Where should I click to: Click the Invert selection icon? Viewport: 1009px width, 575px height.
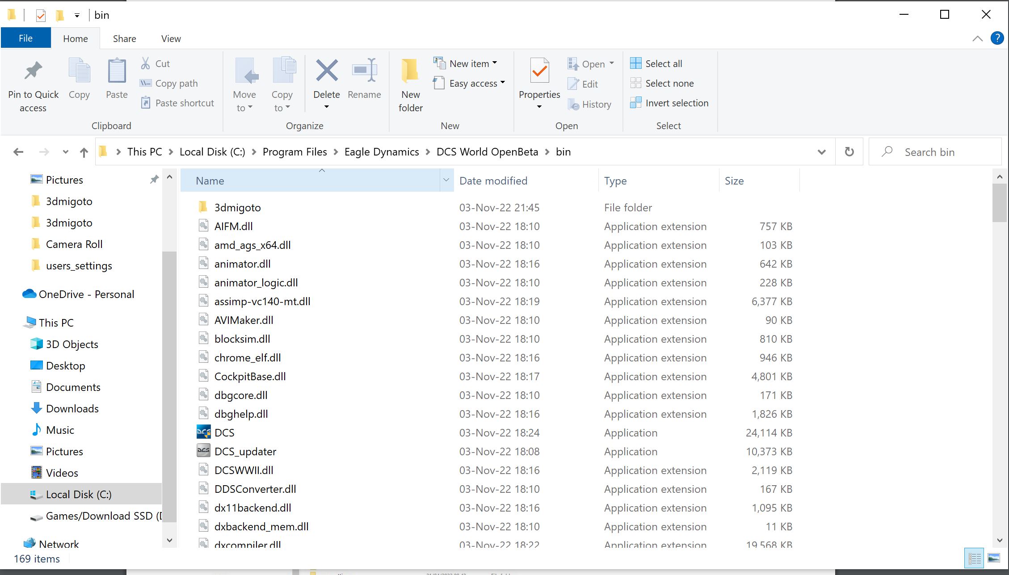tap(635, 103)
